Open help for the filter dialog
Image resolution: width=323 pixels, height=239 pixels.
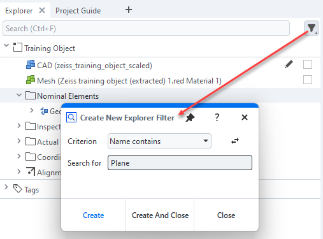(217, 117)
